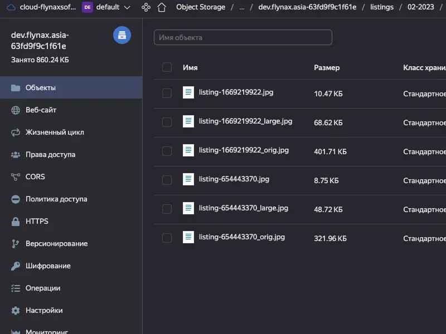
Task: Click the lock icon beside HTTPS
Action: coord(16,222)
